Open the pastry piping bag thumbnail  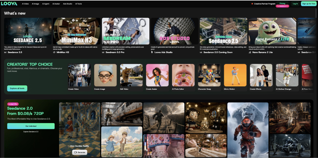[206, 146]
